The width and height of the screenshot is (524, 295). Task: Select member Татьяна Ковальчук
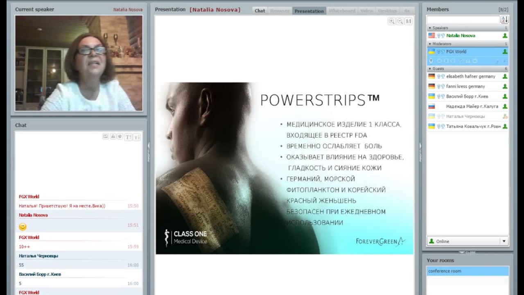pyautogui.click(x=468, y=127)
